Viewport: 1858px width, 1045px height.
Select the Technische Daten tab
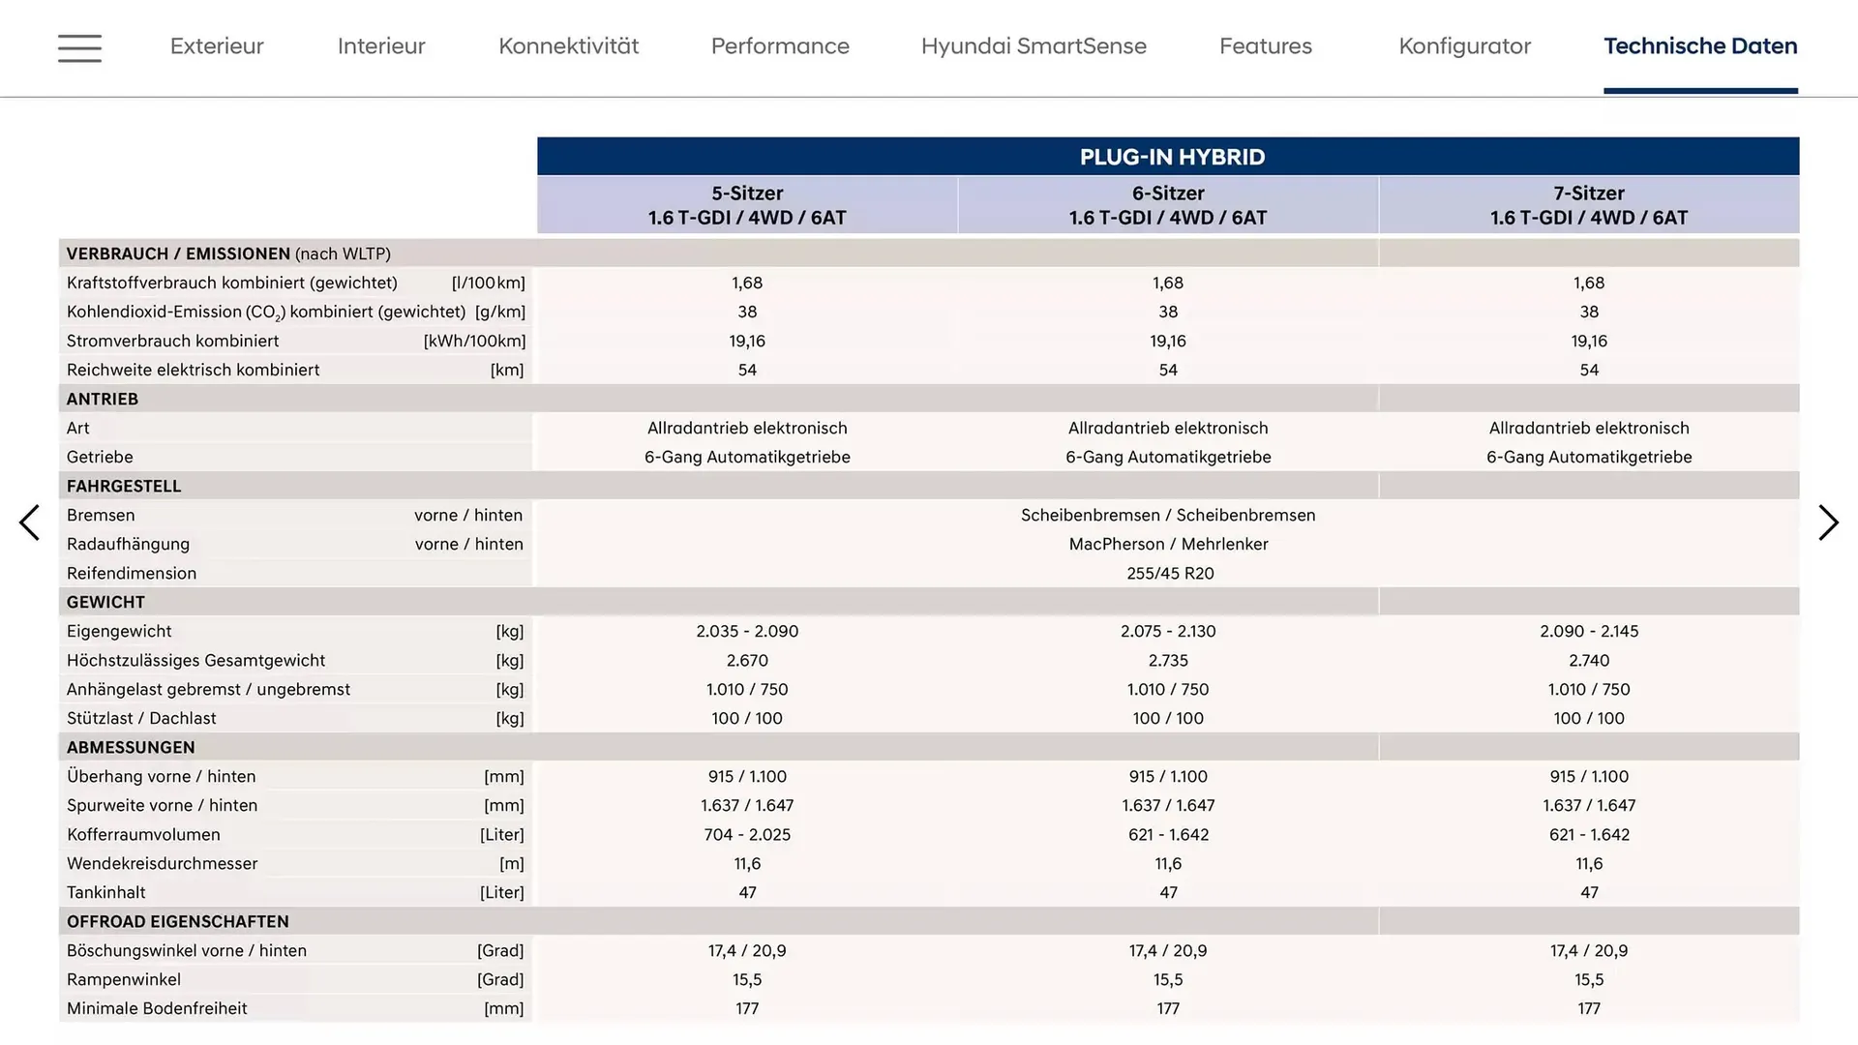pyautogui.click(x=1700, y=45)
